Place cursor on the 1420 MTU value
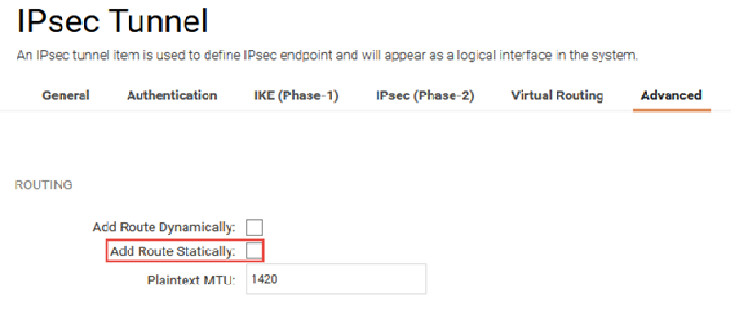731x334 pixels. coord(264,279)
